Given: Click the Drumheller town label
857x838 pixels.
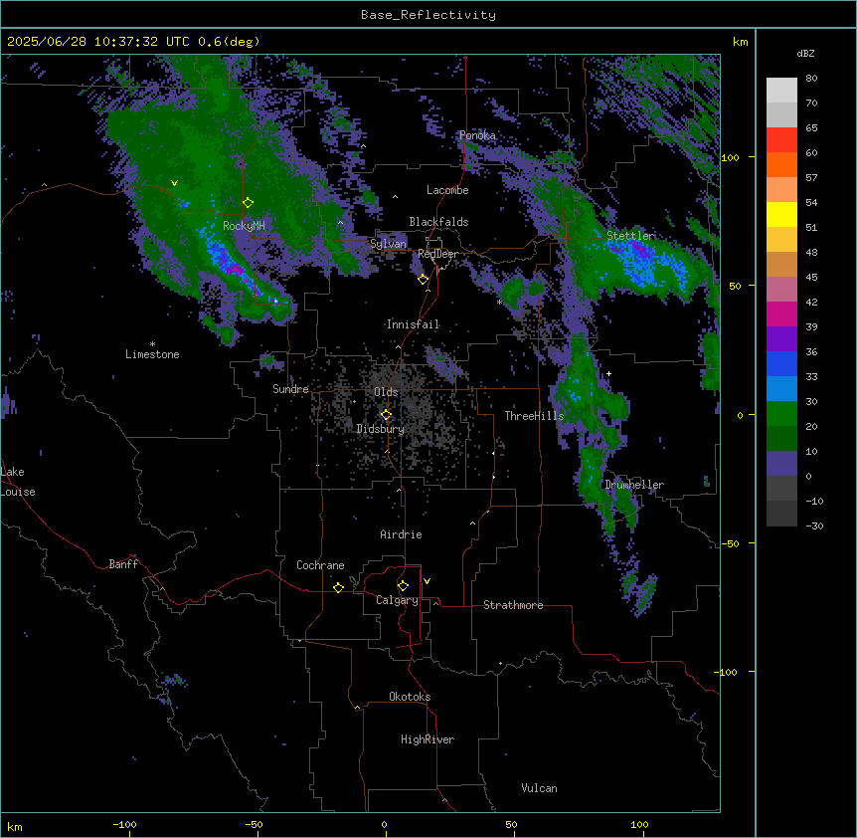Looking at the screenshot, I should point(634,485).
